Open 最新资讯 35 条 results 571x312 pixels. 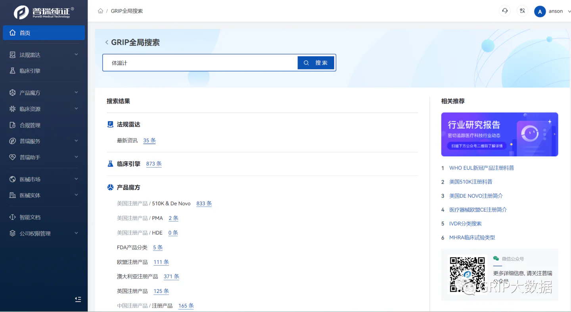[x=149, y=141]
